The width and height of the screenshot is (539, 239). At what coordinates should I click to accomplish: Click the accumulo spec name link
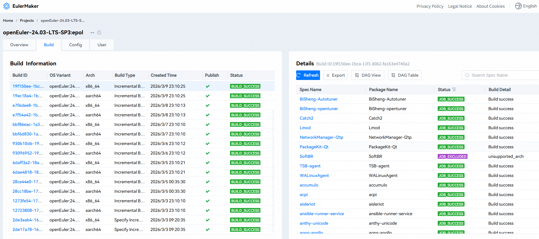[309, 185]
